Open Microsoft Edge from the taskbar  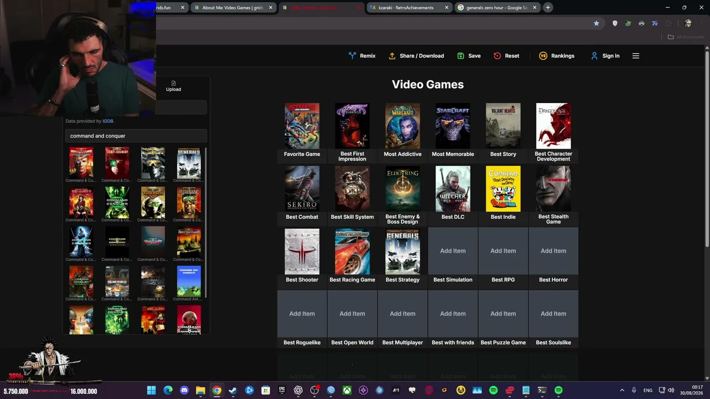(168, 391)
